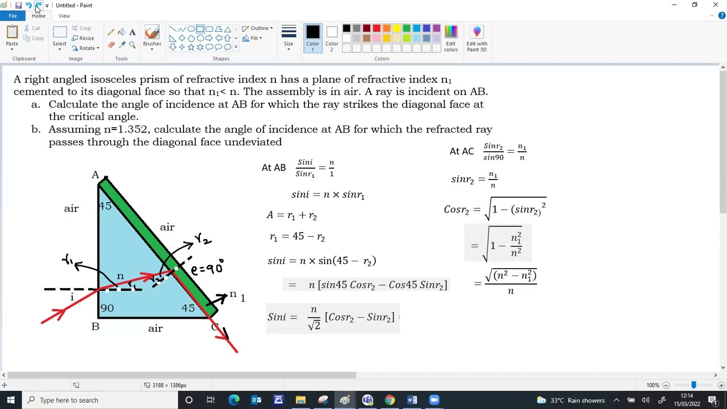The image size is (727, 409).
Task: Pick the green color swatch
Action: tap(407, 28)
